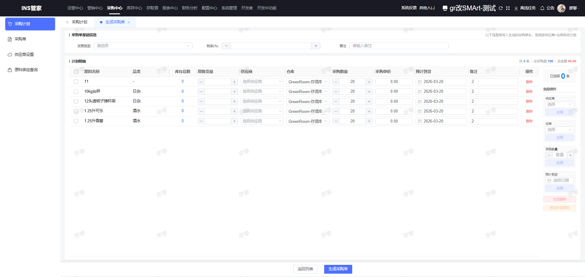Open the 发票类型 dropdown
The image size is (585, 277).
click(x=143, y=46)
